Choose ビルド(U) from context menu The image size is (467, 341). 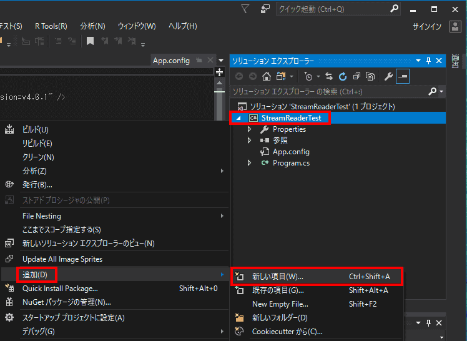pos(115,129)
